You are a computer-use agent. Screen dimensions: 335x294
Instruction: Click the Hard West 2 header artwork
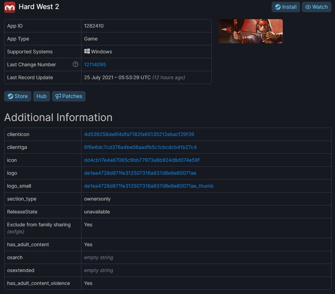(251, 31)
